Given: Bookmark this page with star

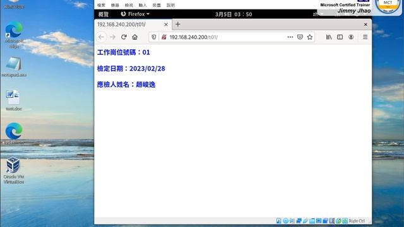Looking at the screenshot, I should tap(310, 37).
